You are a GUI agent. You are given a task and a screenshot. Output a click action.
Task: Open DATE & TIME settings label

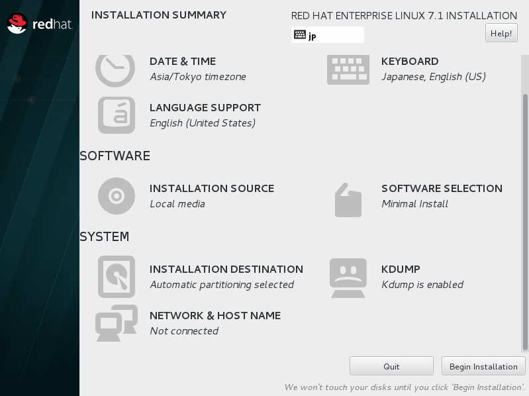(x=183, y=62)
